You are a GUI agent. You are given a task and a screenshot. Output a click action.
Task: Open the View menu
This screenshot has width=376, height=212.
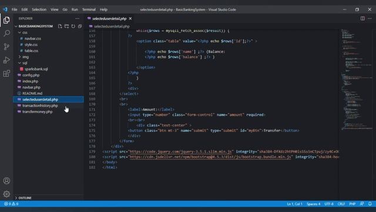55,9
